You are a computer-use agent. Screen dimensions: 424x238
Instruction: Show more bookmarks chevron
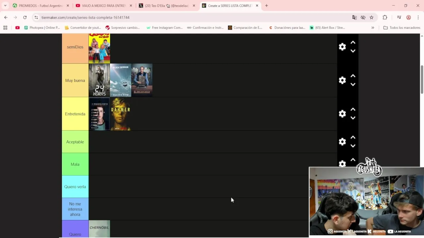tap(373, 28)
